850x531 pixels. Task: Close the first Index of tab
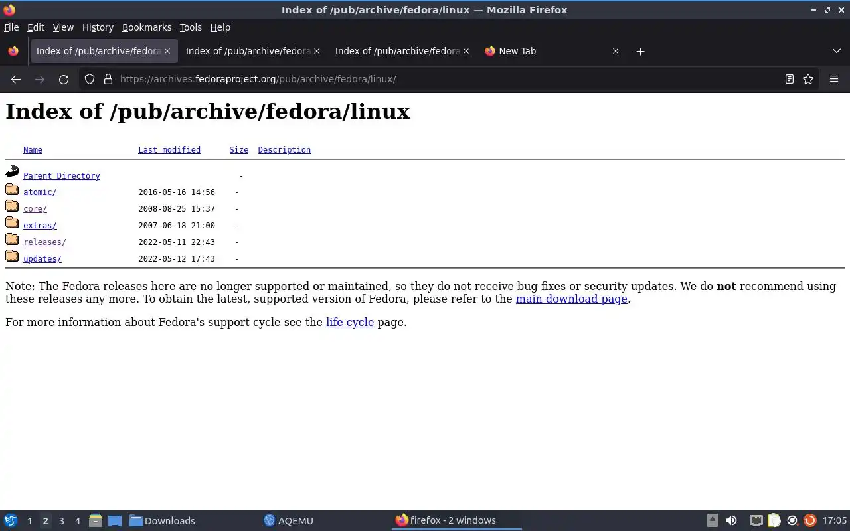pos(167,51)
